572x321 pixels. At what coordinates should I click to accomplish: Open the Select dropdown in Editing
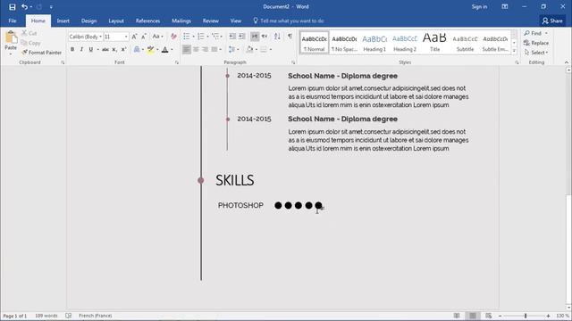(x=536, y=53)
